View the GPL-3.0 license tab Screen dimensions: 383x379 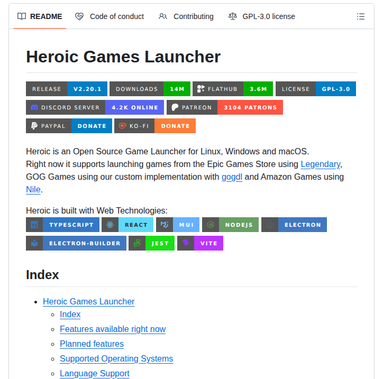[262, 16]
